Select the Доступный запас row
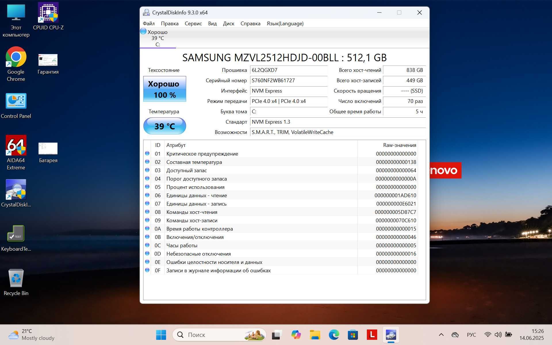This screenshot has width=552, height=345. click(281, 170)
